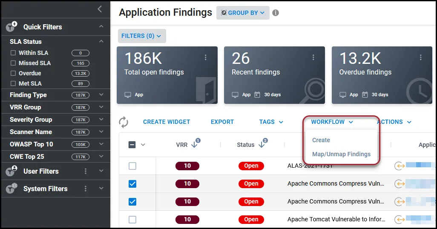This screenshot has width=437, height=229.
Task: Open the Tags menu
Action: coord(271,122)
